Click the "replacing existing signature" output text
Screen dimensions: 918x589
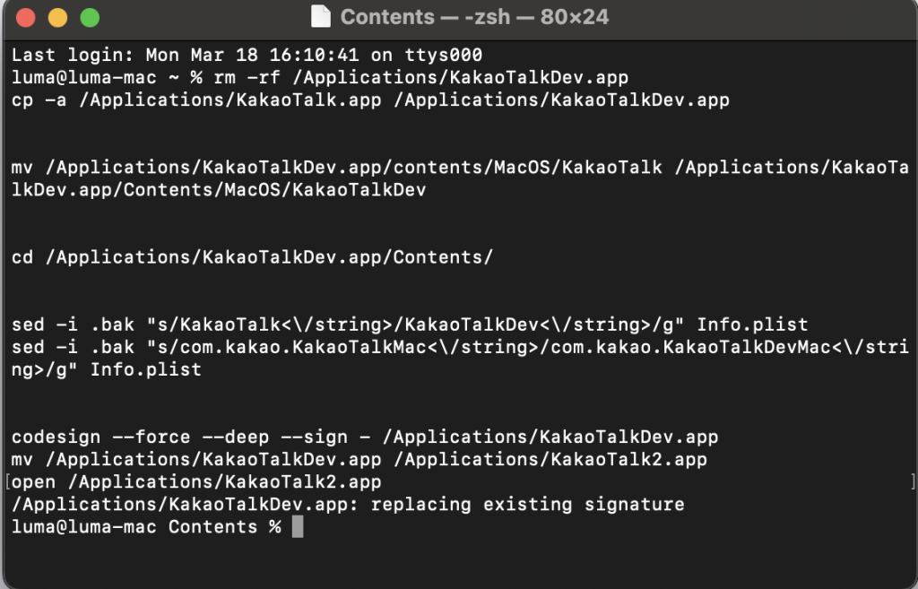527,504
